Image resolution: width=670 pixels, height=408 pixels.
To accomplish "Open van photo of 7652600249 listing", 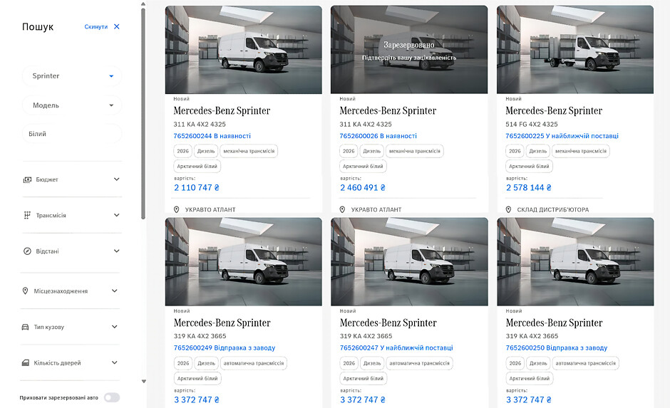I will coord(244,261).
